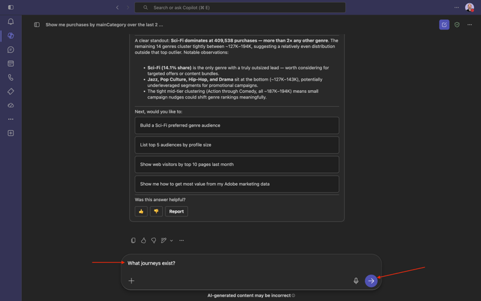Like the response with outline thumbs up
Screen dimensions: 481x301
point(143,240)
